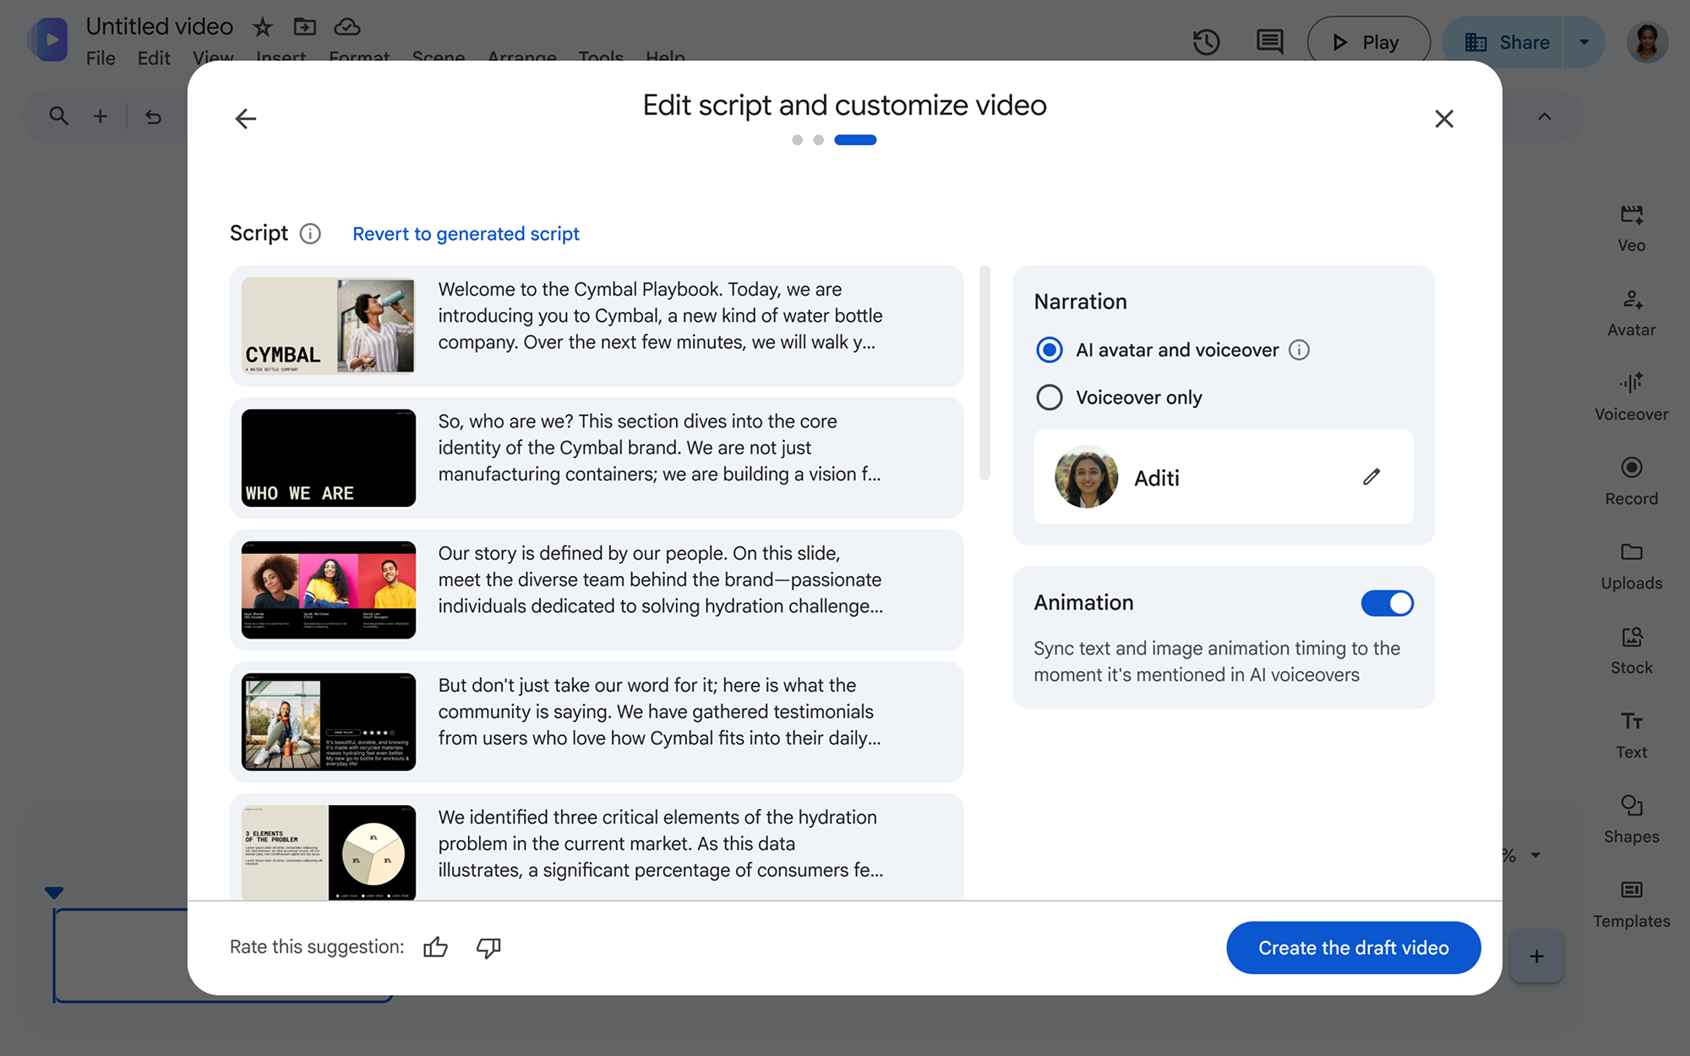Select the 3 elements pie chart thumbnail
1690x1056 pixels.
tap(329, 852)
